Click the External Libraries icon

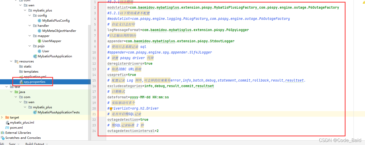point(3,133)
